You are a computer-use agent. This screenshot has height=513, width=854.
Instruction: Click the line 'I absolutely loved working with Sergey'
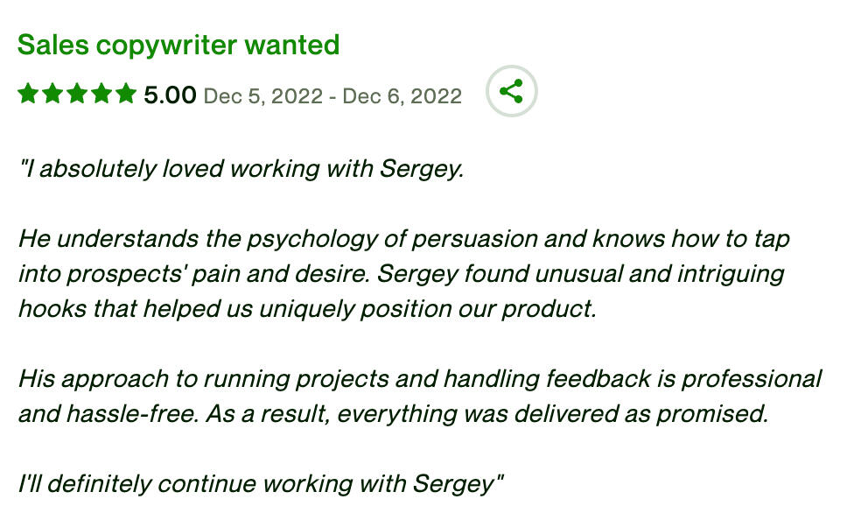pyautogui.click(x=241, y=169)
